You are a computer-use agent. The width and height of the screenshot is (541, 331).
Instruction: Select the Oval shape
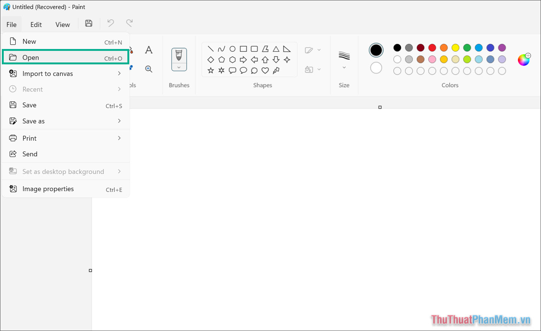[232, 49]
